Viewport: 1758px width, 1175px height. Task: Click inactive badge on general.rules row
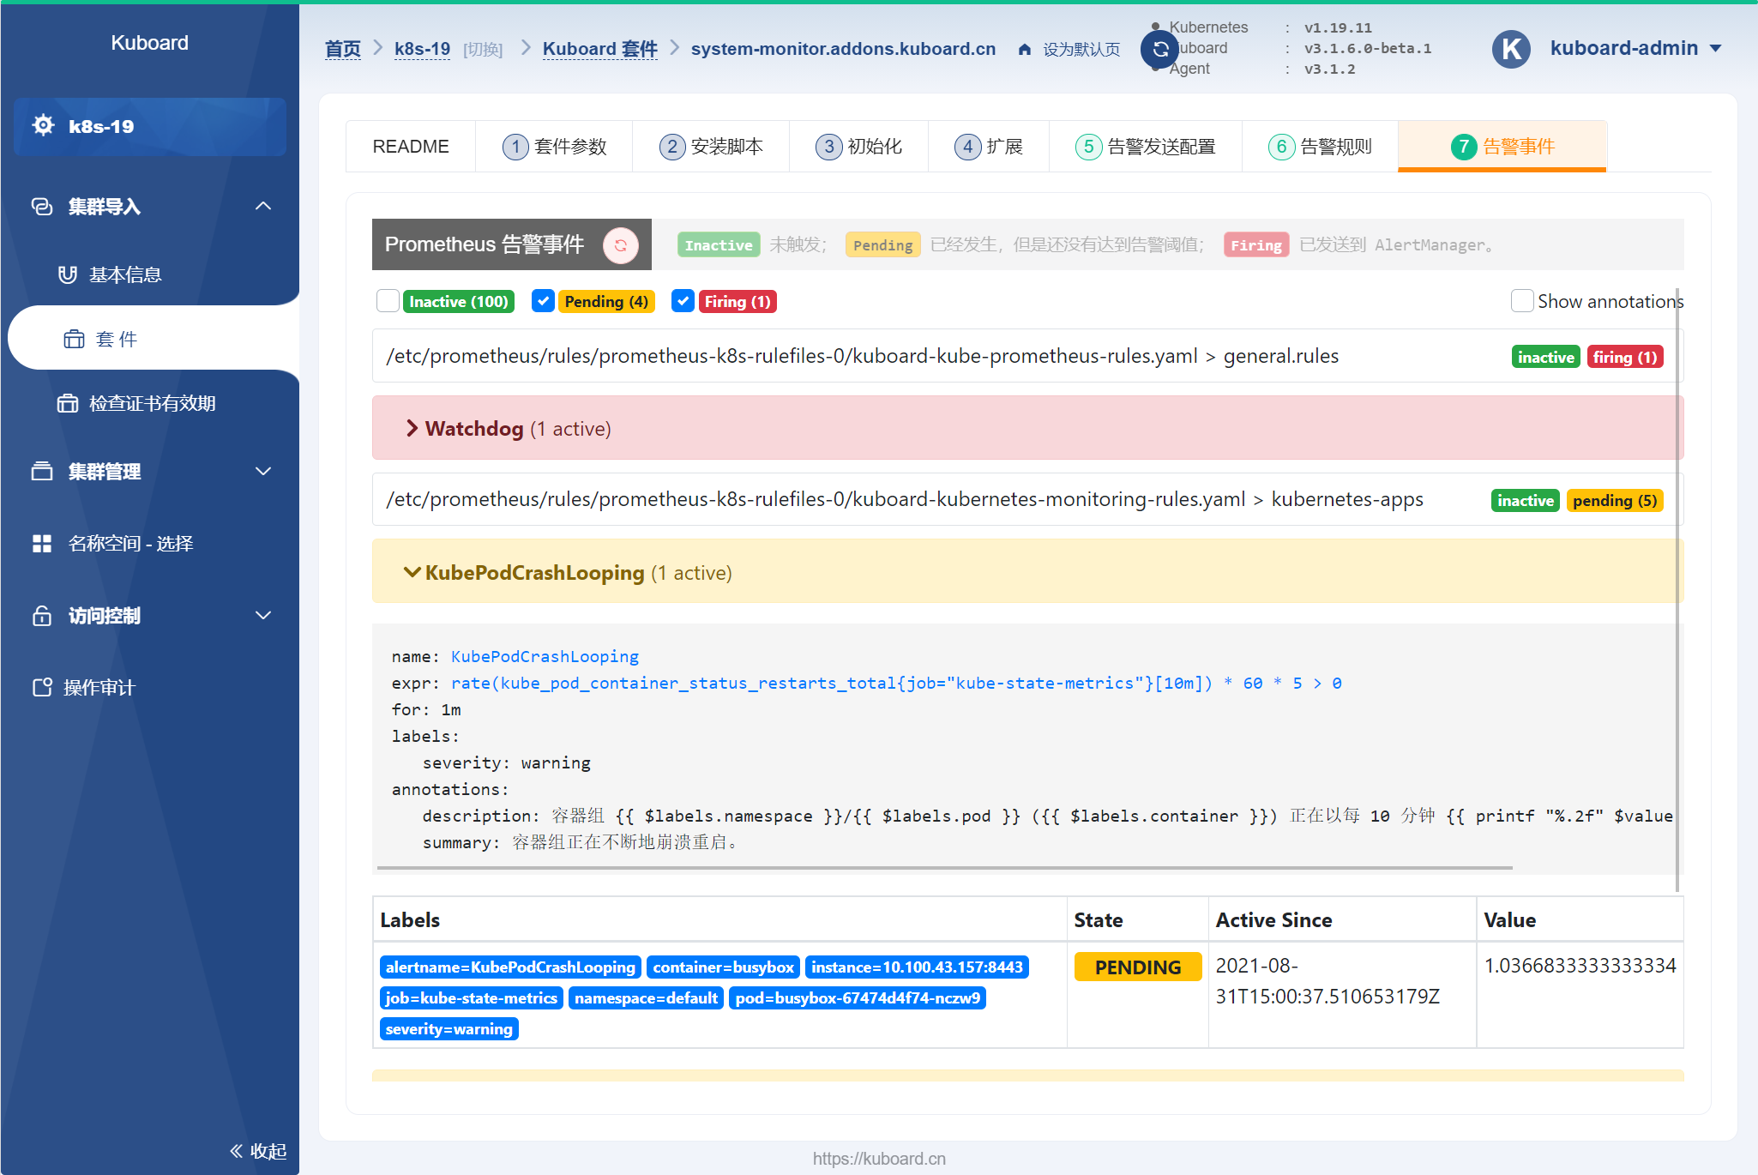pos(1545,357)
